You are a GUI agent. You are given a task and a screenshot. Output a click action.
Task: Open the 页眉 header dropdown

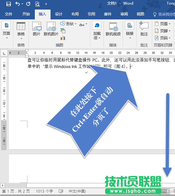pos(163,24)
